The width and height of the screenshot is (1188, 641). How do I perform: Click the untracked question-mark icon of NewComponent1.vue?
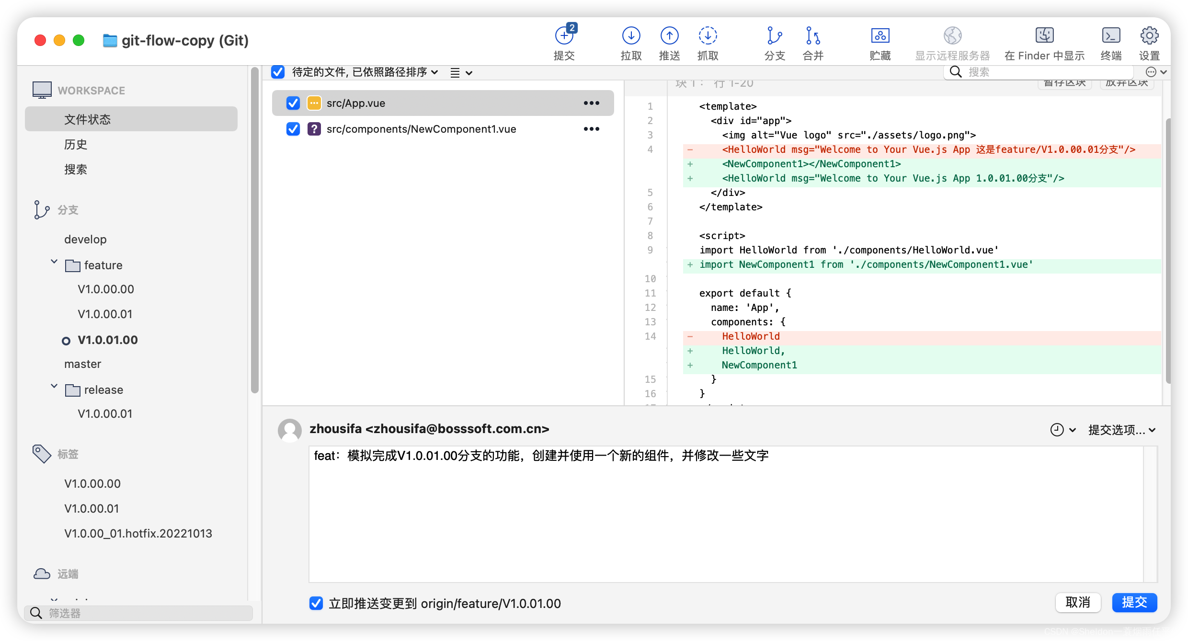click(x=314, y=129)
